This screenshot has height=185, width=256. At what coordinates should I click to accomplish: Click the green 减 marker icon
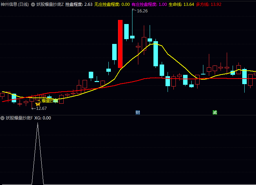215,112
